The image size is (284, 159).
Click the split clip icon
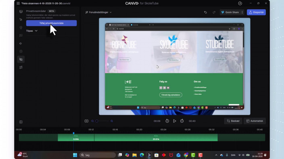pos(86,121)
